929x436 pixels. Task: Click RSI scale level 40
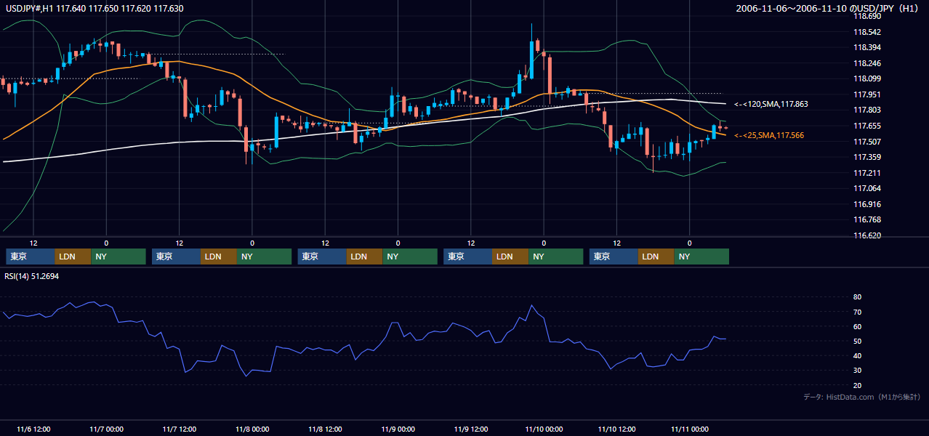coord(858,355)
